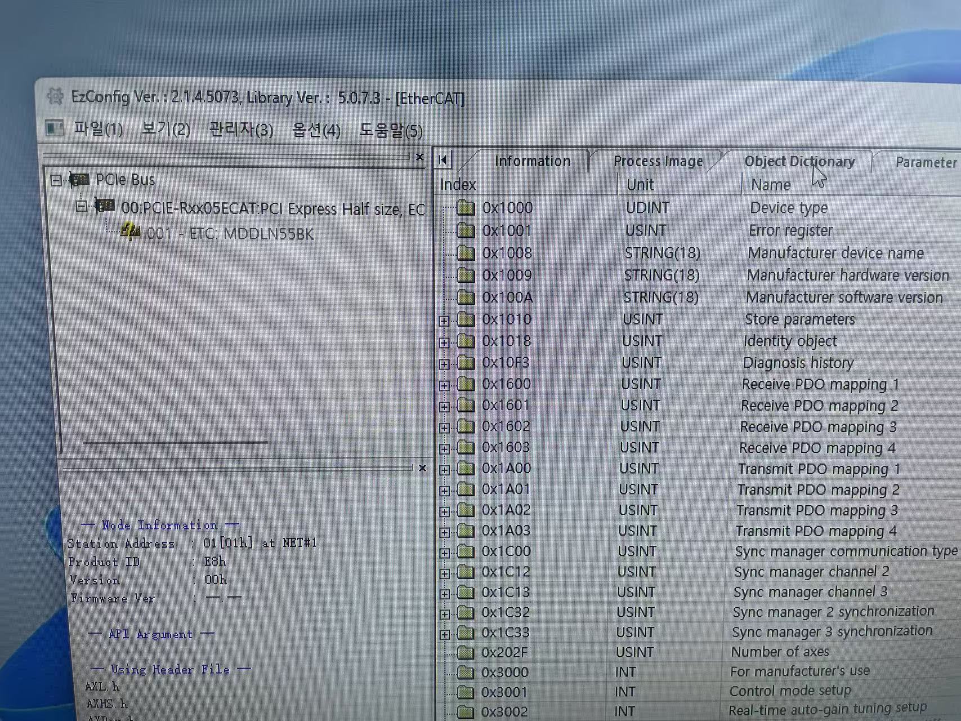
Task: Click the Name column header
Action: (x=851, y=185)
